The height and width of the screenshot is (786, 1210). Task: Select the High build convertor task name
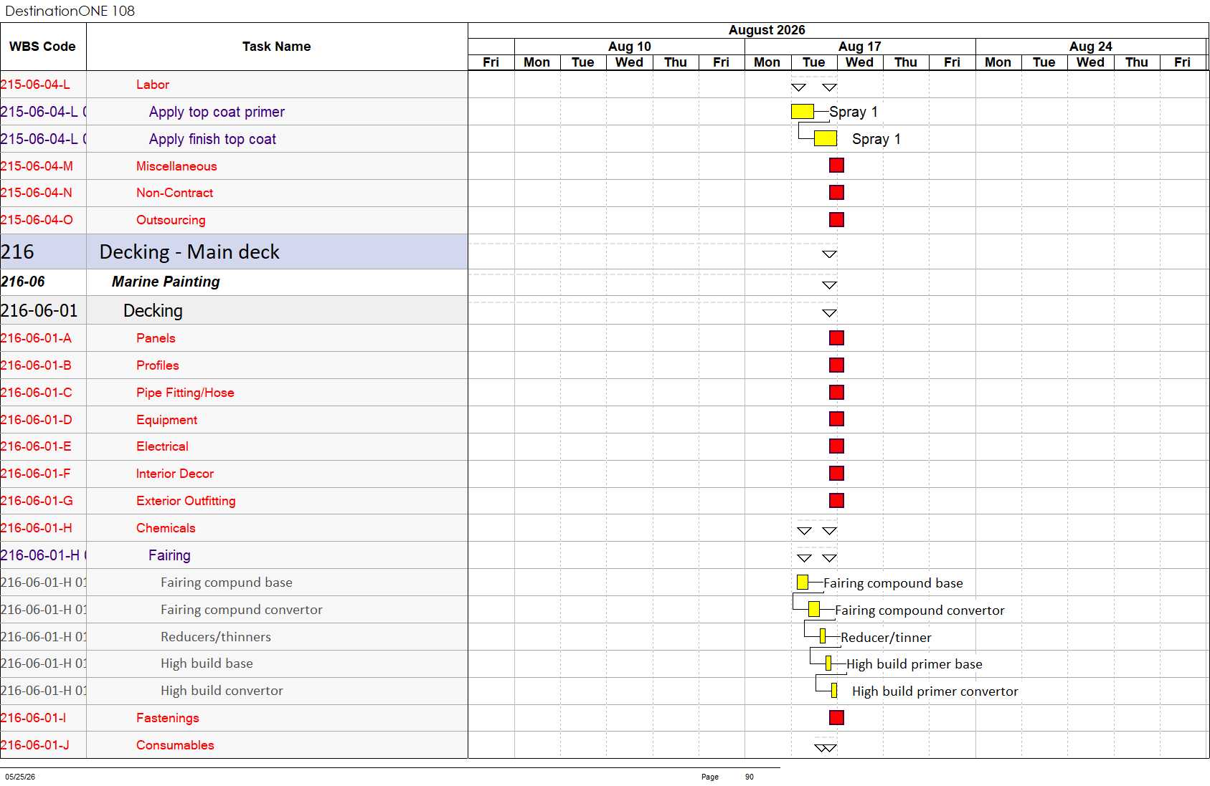tap(222, 691)
